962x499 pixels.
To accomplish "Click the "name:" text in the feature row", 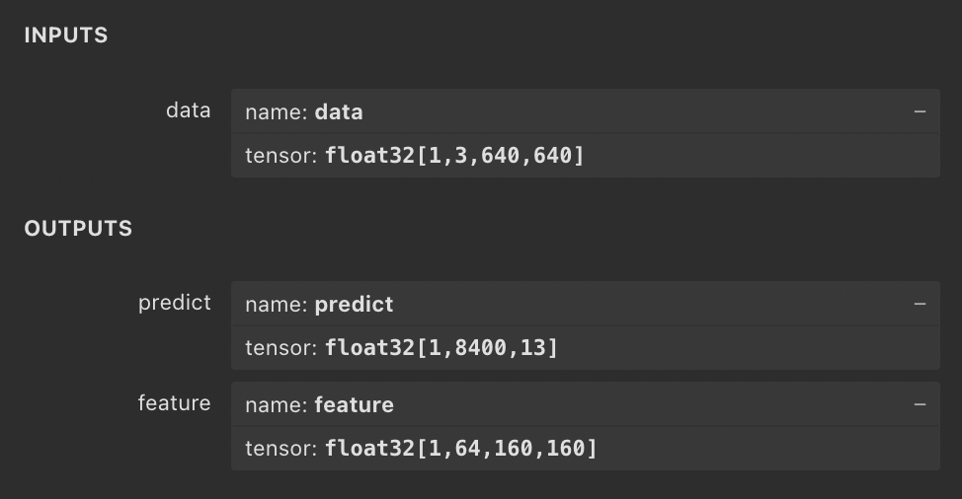I will click(276, 405).
